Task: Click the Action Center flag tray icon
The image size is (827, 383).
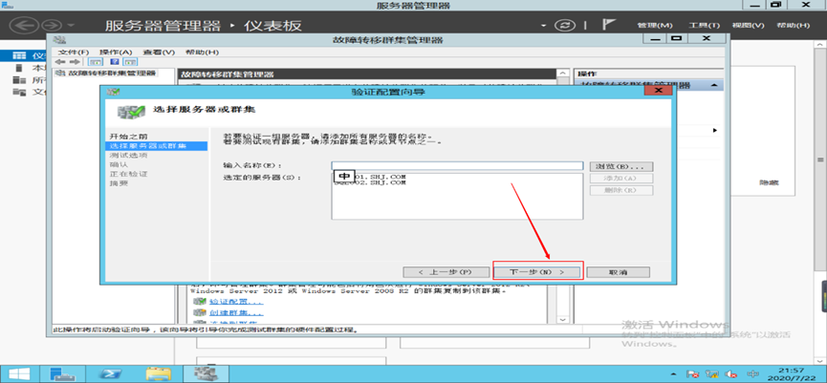Action: (x=694, y=374)
